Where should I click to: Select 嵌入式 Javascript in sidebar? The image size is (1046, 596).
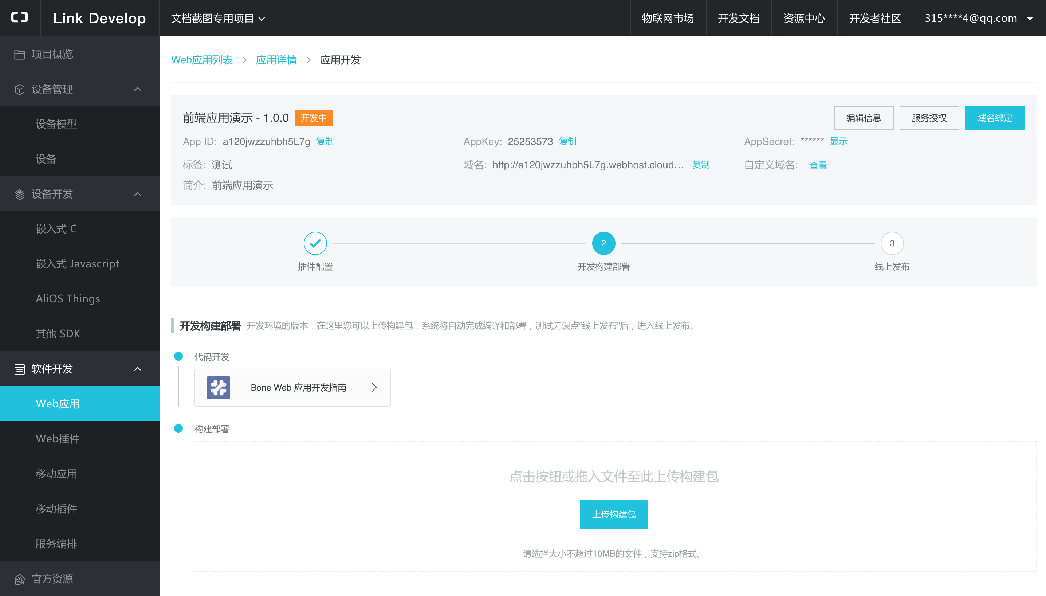click(x=80, y=264)
